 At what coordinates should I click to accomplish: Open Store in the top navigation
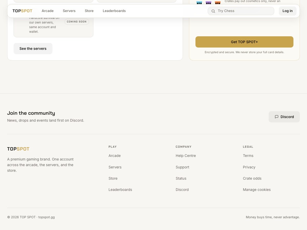(89, 11)
